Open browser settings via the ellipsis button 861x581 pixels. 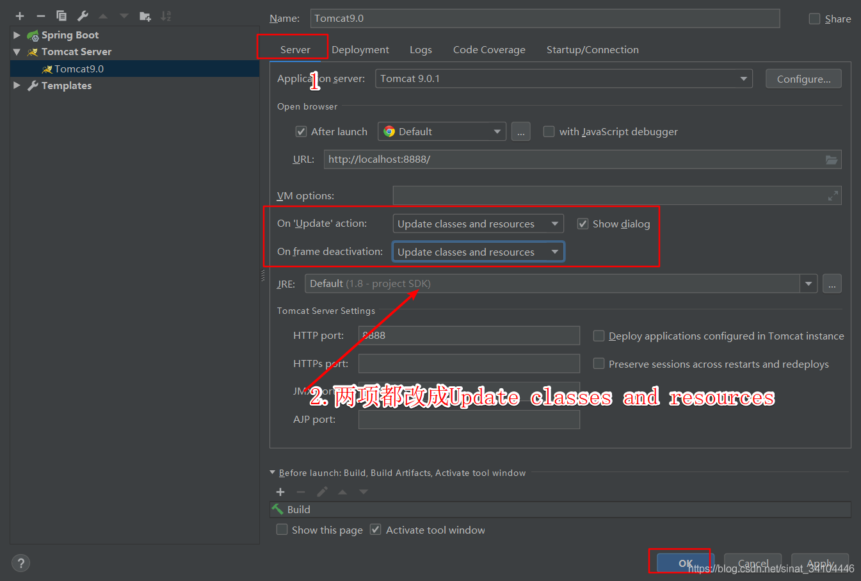tap(520, 131)
